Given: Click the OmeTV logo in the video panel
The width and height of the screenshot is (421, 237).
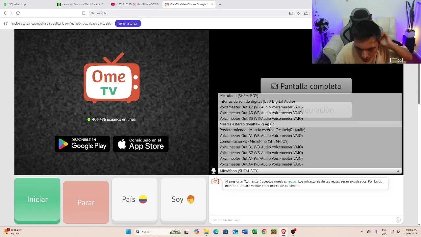Looking at the screenshot, I should point(111,78).
